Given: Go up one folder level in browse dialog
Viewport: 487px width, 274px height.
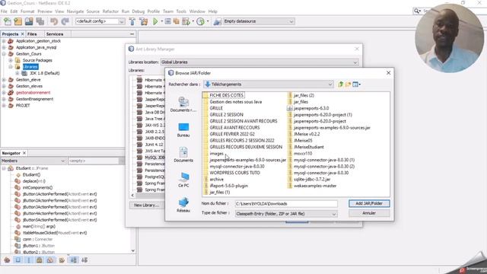Looking at the screenshot, I should tap(341, 84).
